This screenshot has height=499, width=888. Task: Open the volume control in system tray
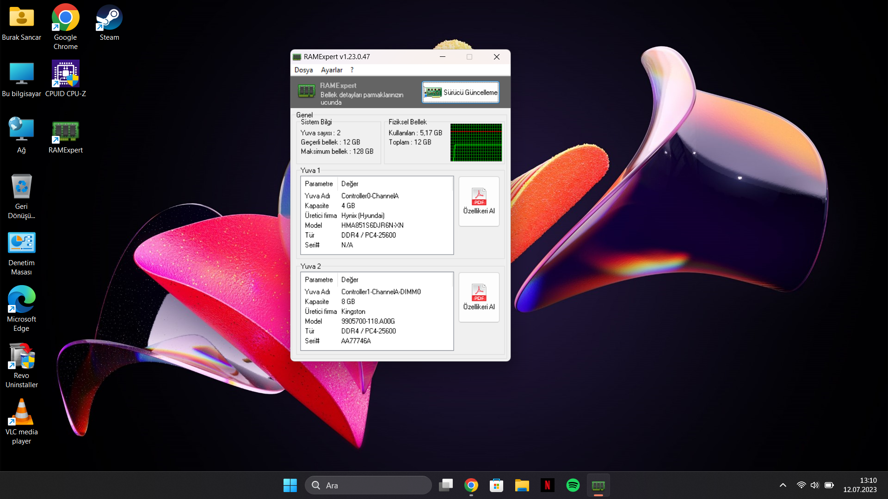point(814,485)
